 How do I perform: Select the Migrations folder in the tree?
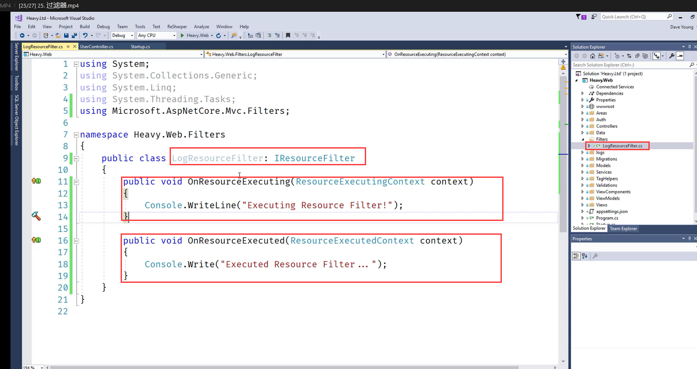coord(606,159)
